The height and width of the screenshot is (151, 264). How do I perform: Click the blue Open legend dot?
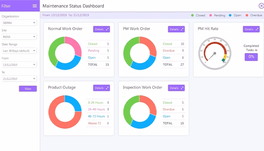point(230,15)
